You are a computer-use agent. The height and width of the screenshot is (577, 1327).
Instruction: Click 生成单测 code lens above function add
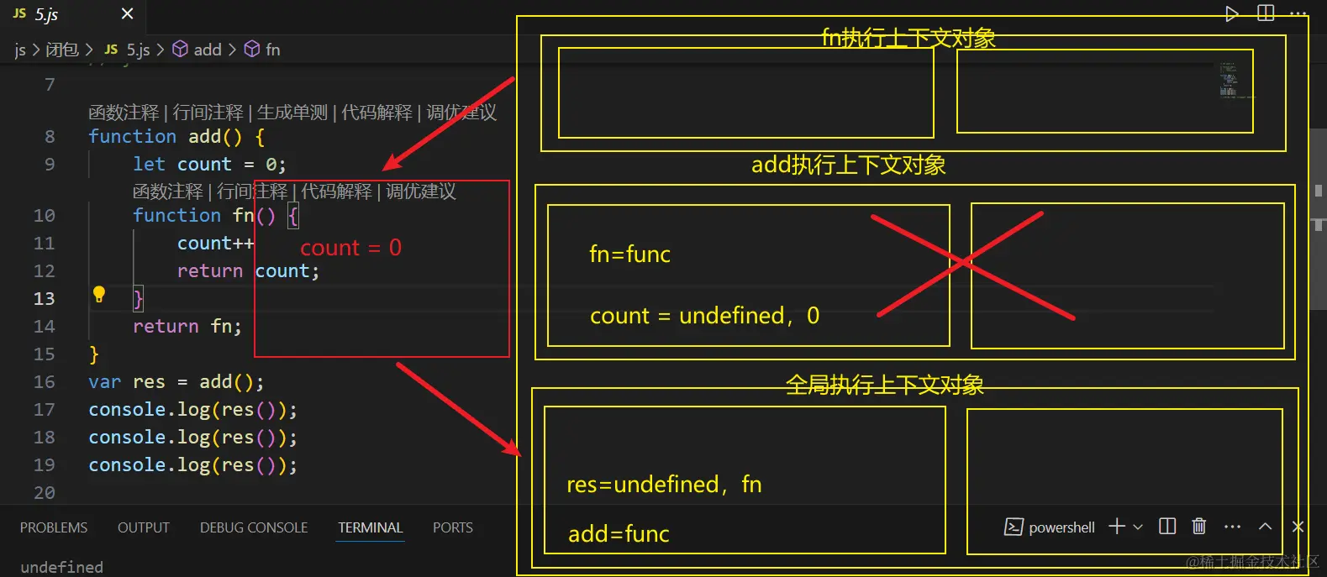pos(292,113)
